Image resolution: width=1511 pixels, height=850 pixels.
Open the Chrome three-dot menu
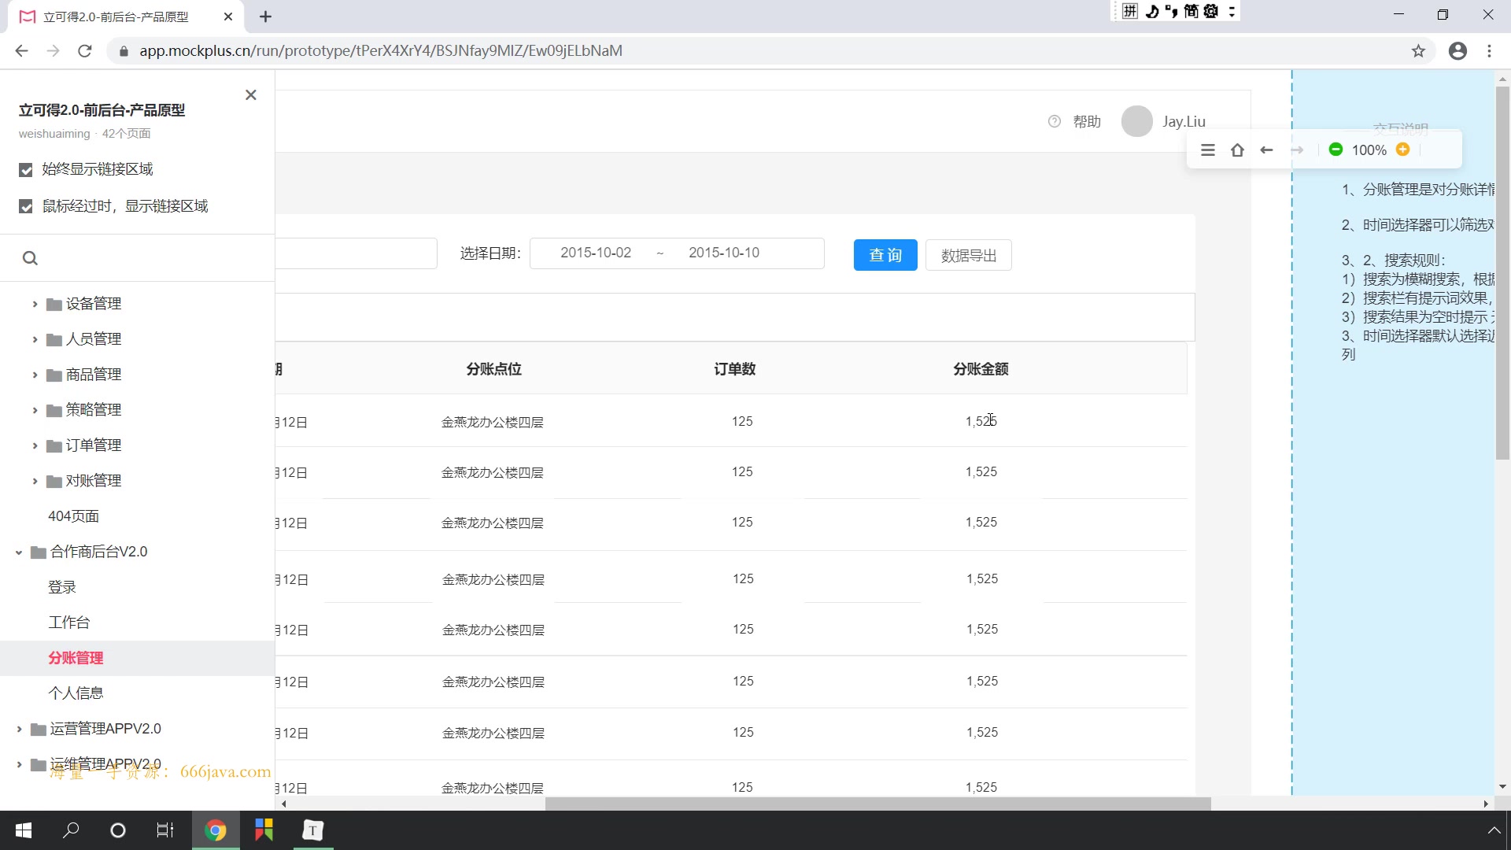point(1489,51)
